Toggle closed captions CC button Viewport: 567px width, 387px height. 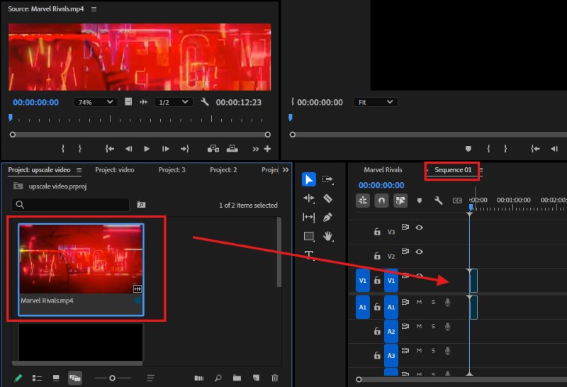point(457,201)
